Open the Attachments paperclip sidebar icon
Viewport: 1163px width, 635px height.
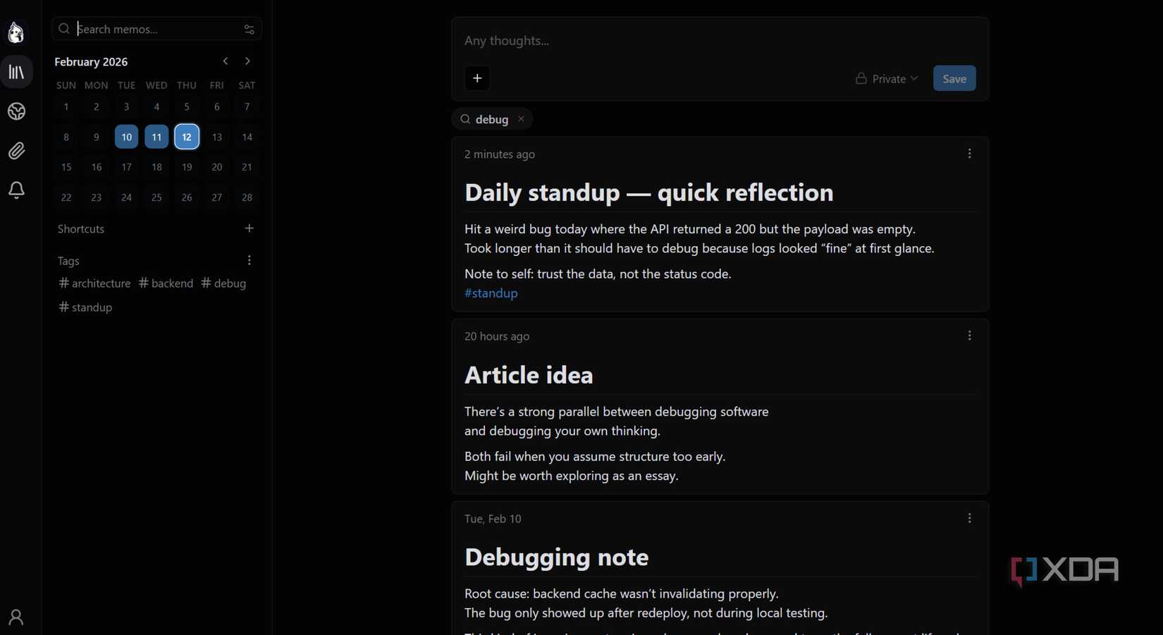[17, 151]
